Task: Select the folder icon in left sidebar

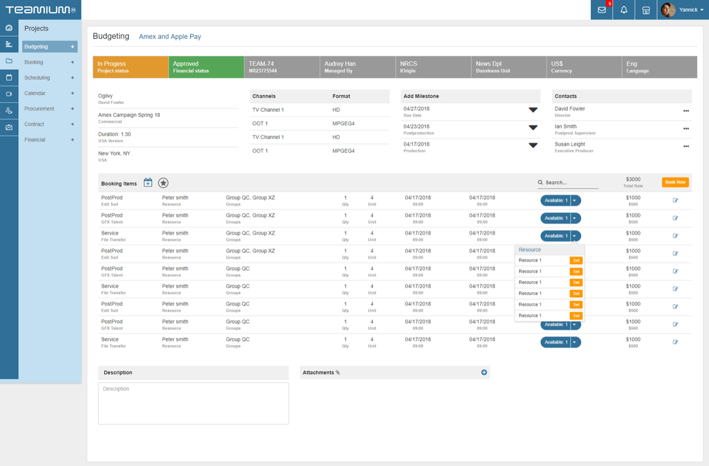Action: (x=9, y=61)
